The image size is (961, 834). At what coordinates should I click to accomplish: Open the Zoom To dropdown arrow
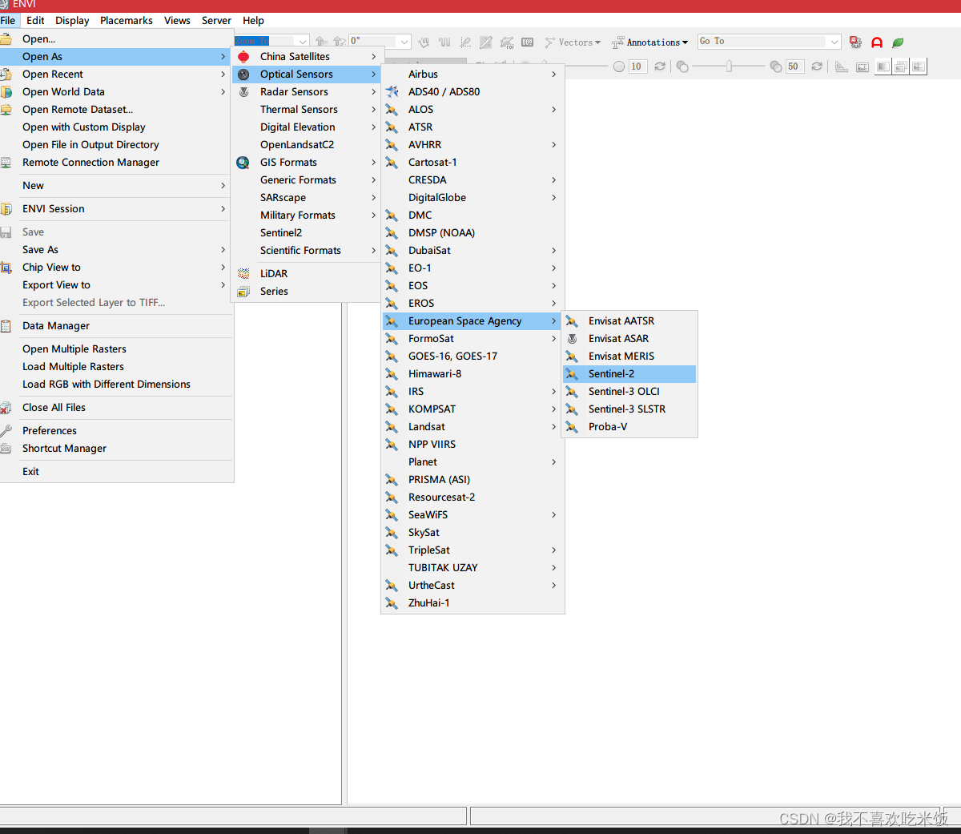(x=302, y=41)
